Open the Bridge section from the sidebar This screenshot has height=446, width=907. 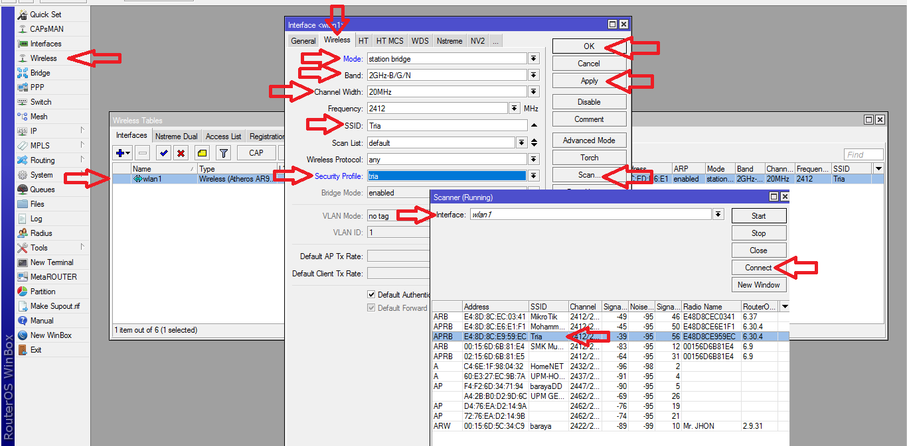point(42,72)
